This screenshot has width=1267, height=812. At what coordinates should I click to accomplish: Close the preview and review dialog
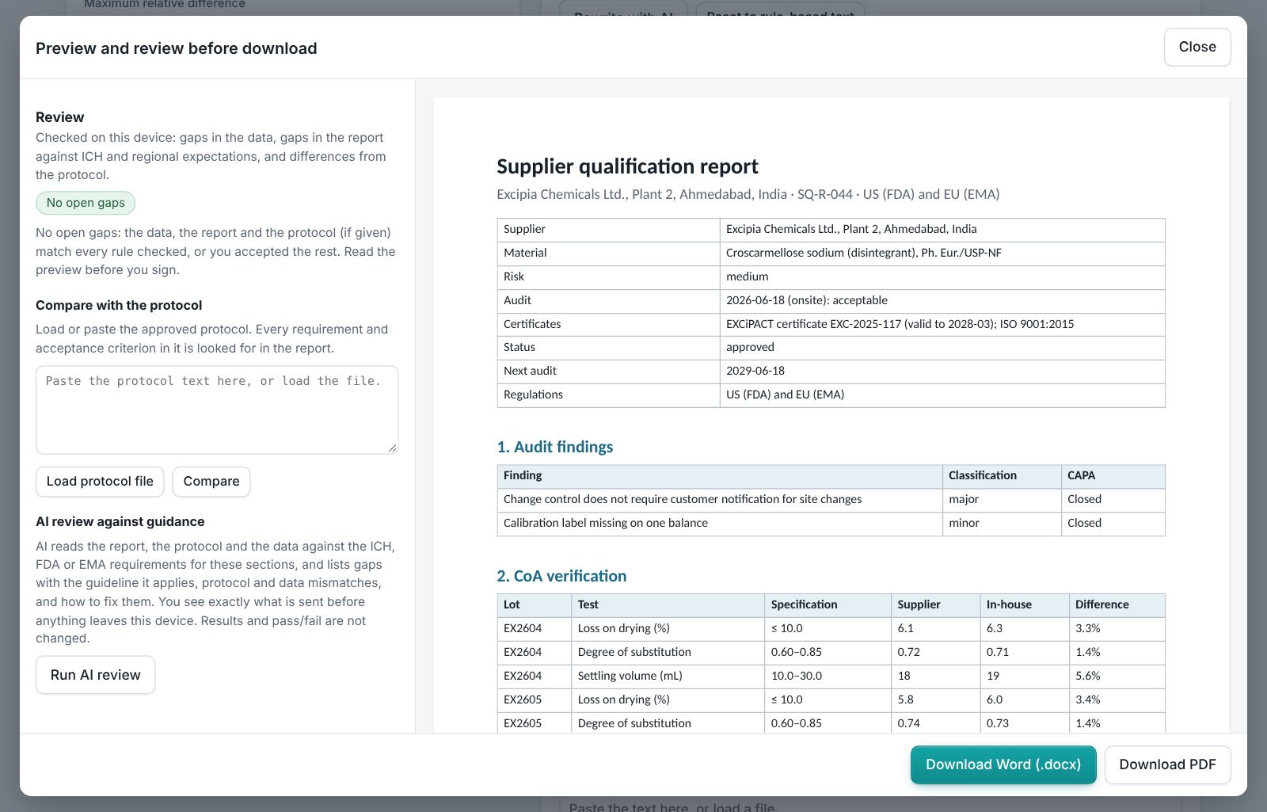[1197, 47]
